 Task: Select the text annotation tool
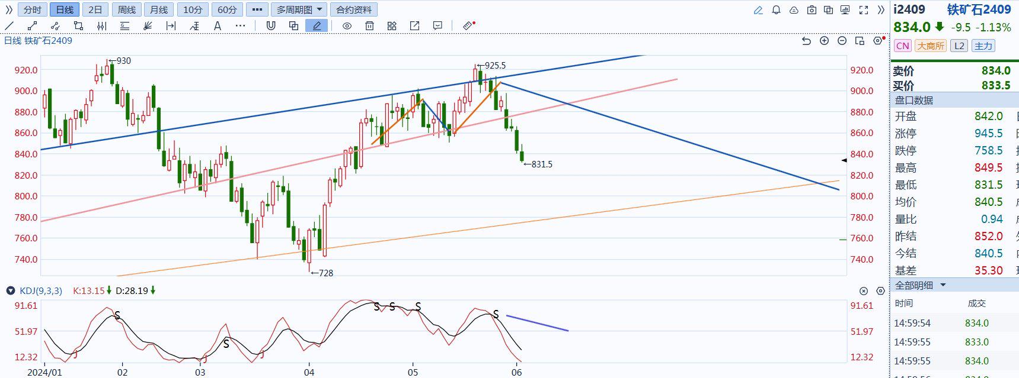[x=218, y=26]
